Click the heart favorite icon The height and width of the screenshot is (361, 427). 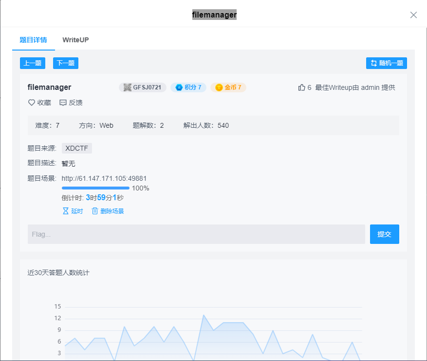click(32, 103)
